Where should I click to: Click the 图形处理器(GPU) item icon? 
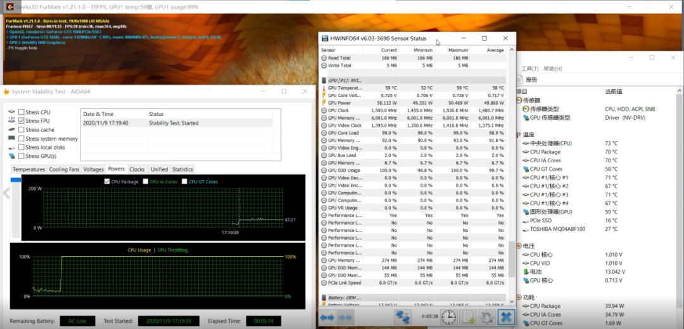pyautogui.click(x=526, y=212)
